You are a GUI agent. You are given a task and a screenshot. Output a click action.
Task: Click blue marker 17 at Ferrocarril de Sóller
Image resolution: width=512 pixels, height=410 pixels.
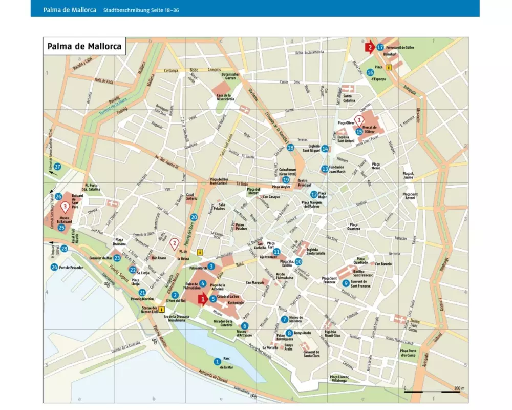tap(380, 47)
